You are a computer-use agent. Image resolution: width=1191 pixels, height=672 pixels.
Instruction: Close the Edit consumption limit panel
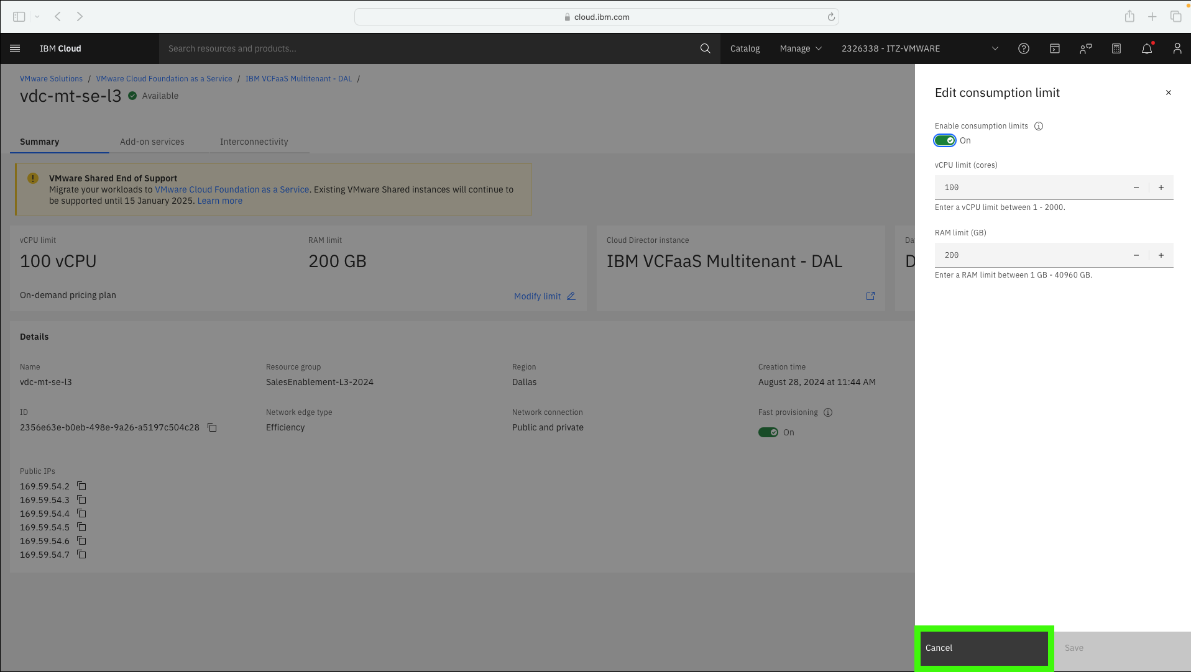coord(1169,93)
